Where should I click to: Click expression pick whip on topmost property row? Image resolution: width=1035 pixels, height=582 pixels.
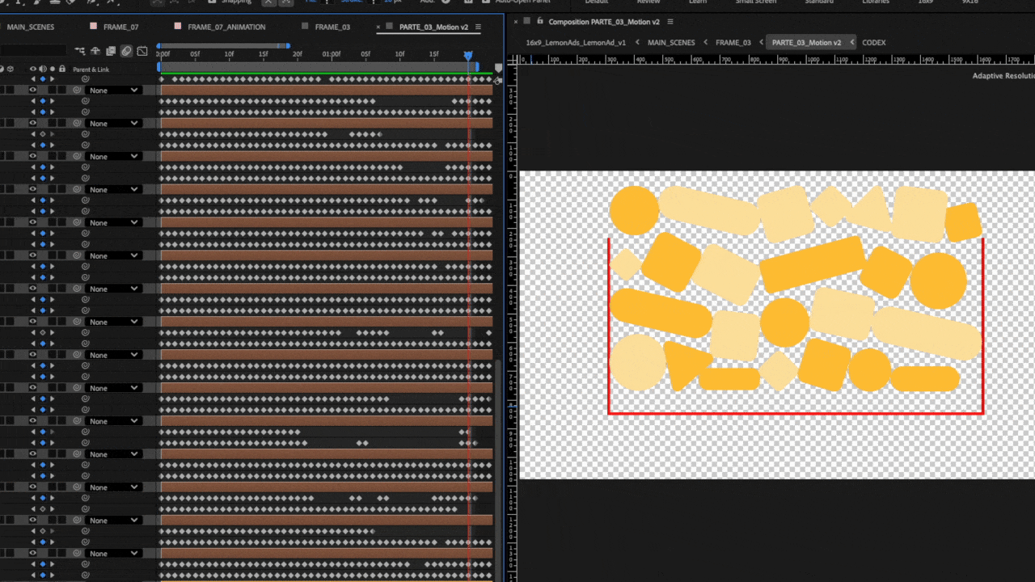(x=86, y=79)
